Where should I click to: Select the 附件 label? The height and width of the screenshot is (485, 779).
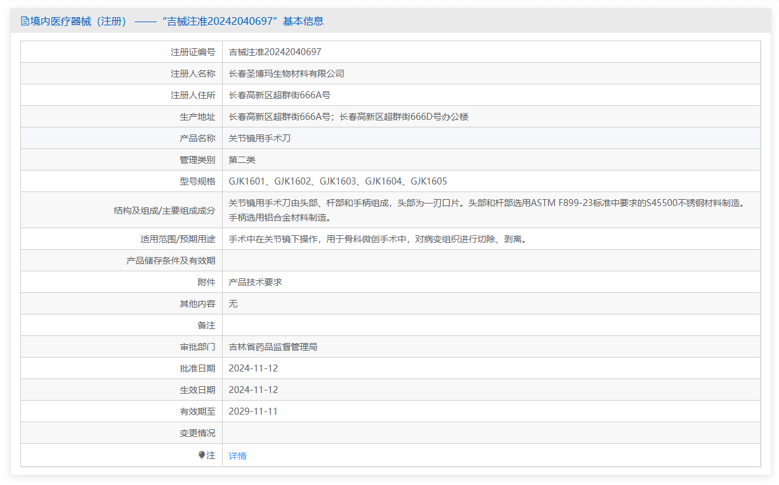[x=206, y=283]
